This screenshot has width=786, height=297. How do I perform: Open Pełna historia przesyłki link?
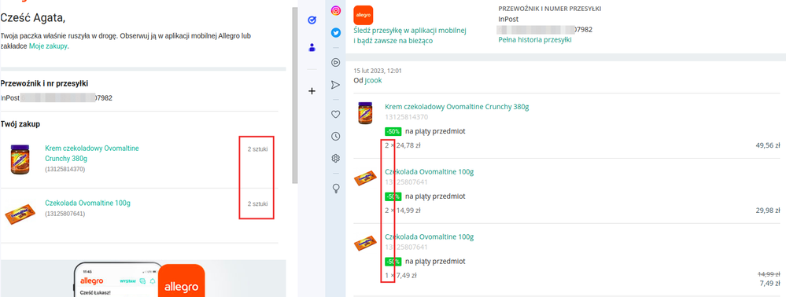pyautogui.click(x=535, y=40)
